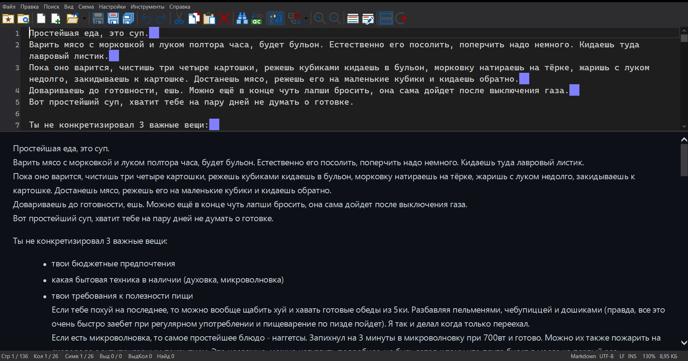Click the preview pane scrollbar thumb
This screenshot has height=361, width=688.
point(684,160)
